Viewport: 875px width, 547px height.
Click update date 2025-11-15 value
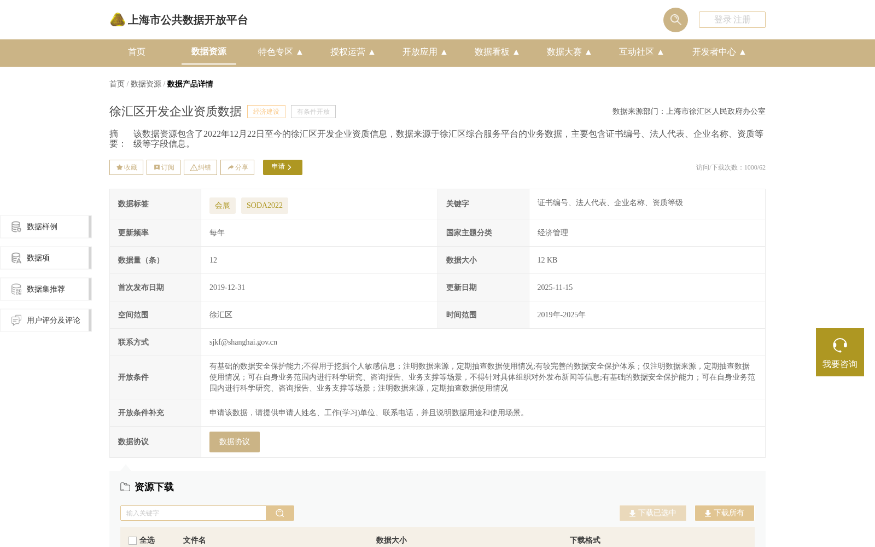point(555,288)
